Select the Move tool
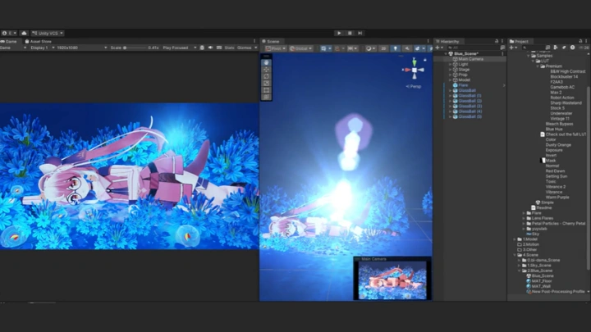The image size is (591, 332). point(266,70)
